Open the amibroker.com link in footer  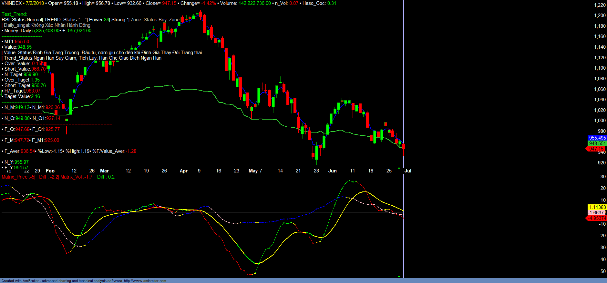tap(145, 281)
